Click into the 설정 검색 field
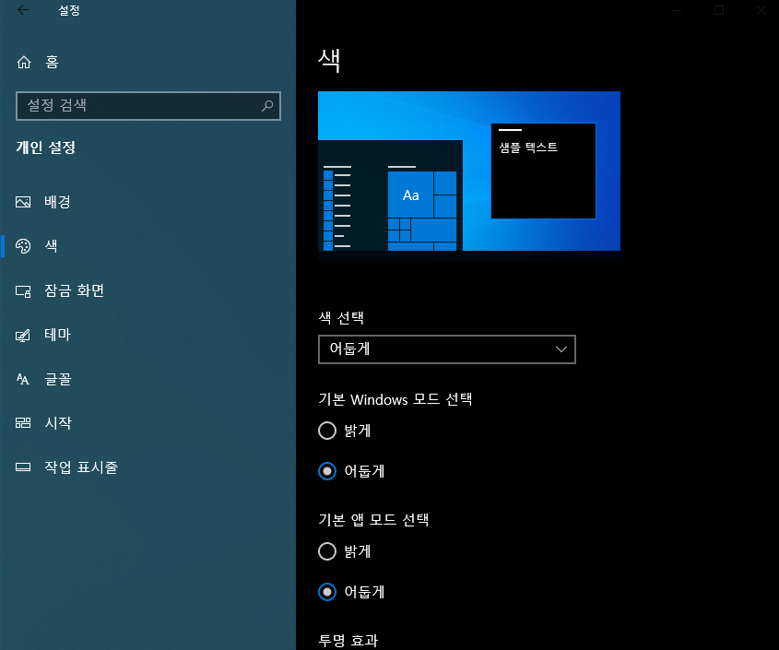Screen dimensions: 779x650 point(148,105)
